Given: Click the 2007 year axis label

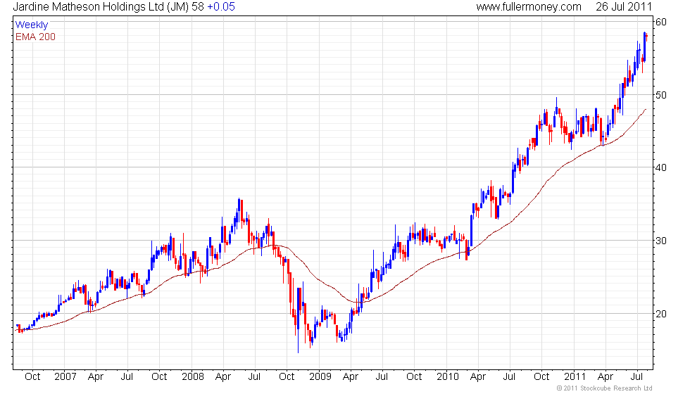Looking at the screenshot, I should click(65, 376).
